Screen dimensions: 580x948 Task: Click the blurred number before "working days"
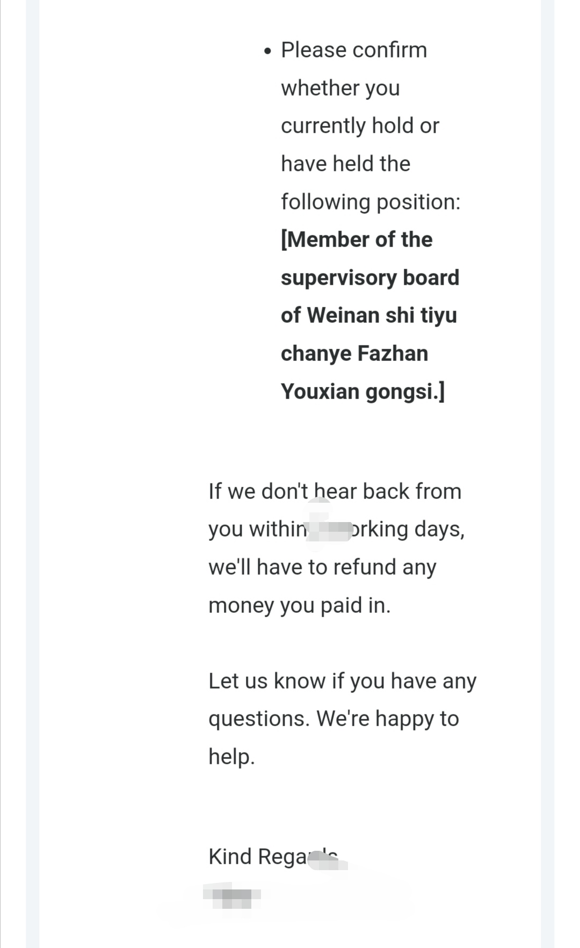coord(329,530)
